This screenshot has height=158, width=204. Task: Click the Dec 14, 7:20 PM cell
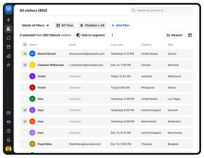coord(121,65)
